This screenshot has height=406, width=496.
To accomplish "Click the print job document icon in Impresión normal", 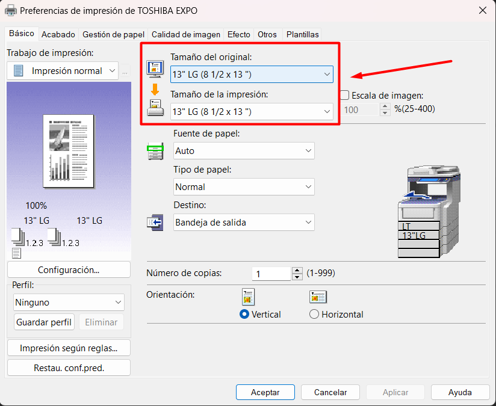I will [x=18, y=71].
